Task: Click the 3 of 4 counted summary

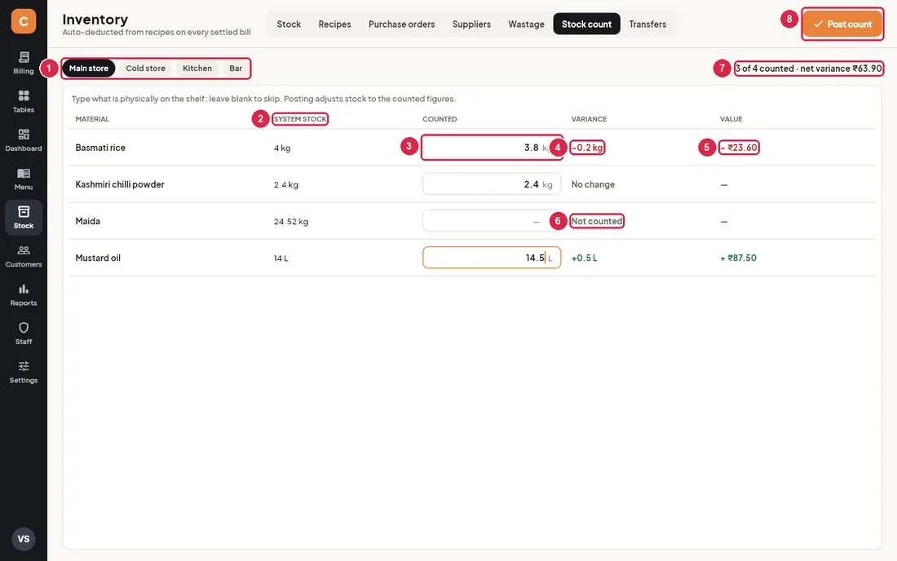Action: pyautogui.click(x=808, y=68)
